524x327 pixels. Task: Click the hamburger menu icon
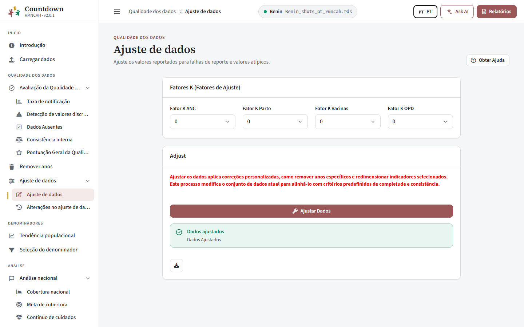pyautogui.click(x=117, y=12)
